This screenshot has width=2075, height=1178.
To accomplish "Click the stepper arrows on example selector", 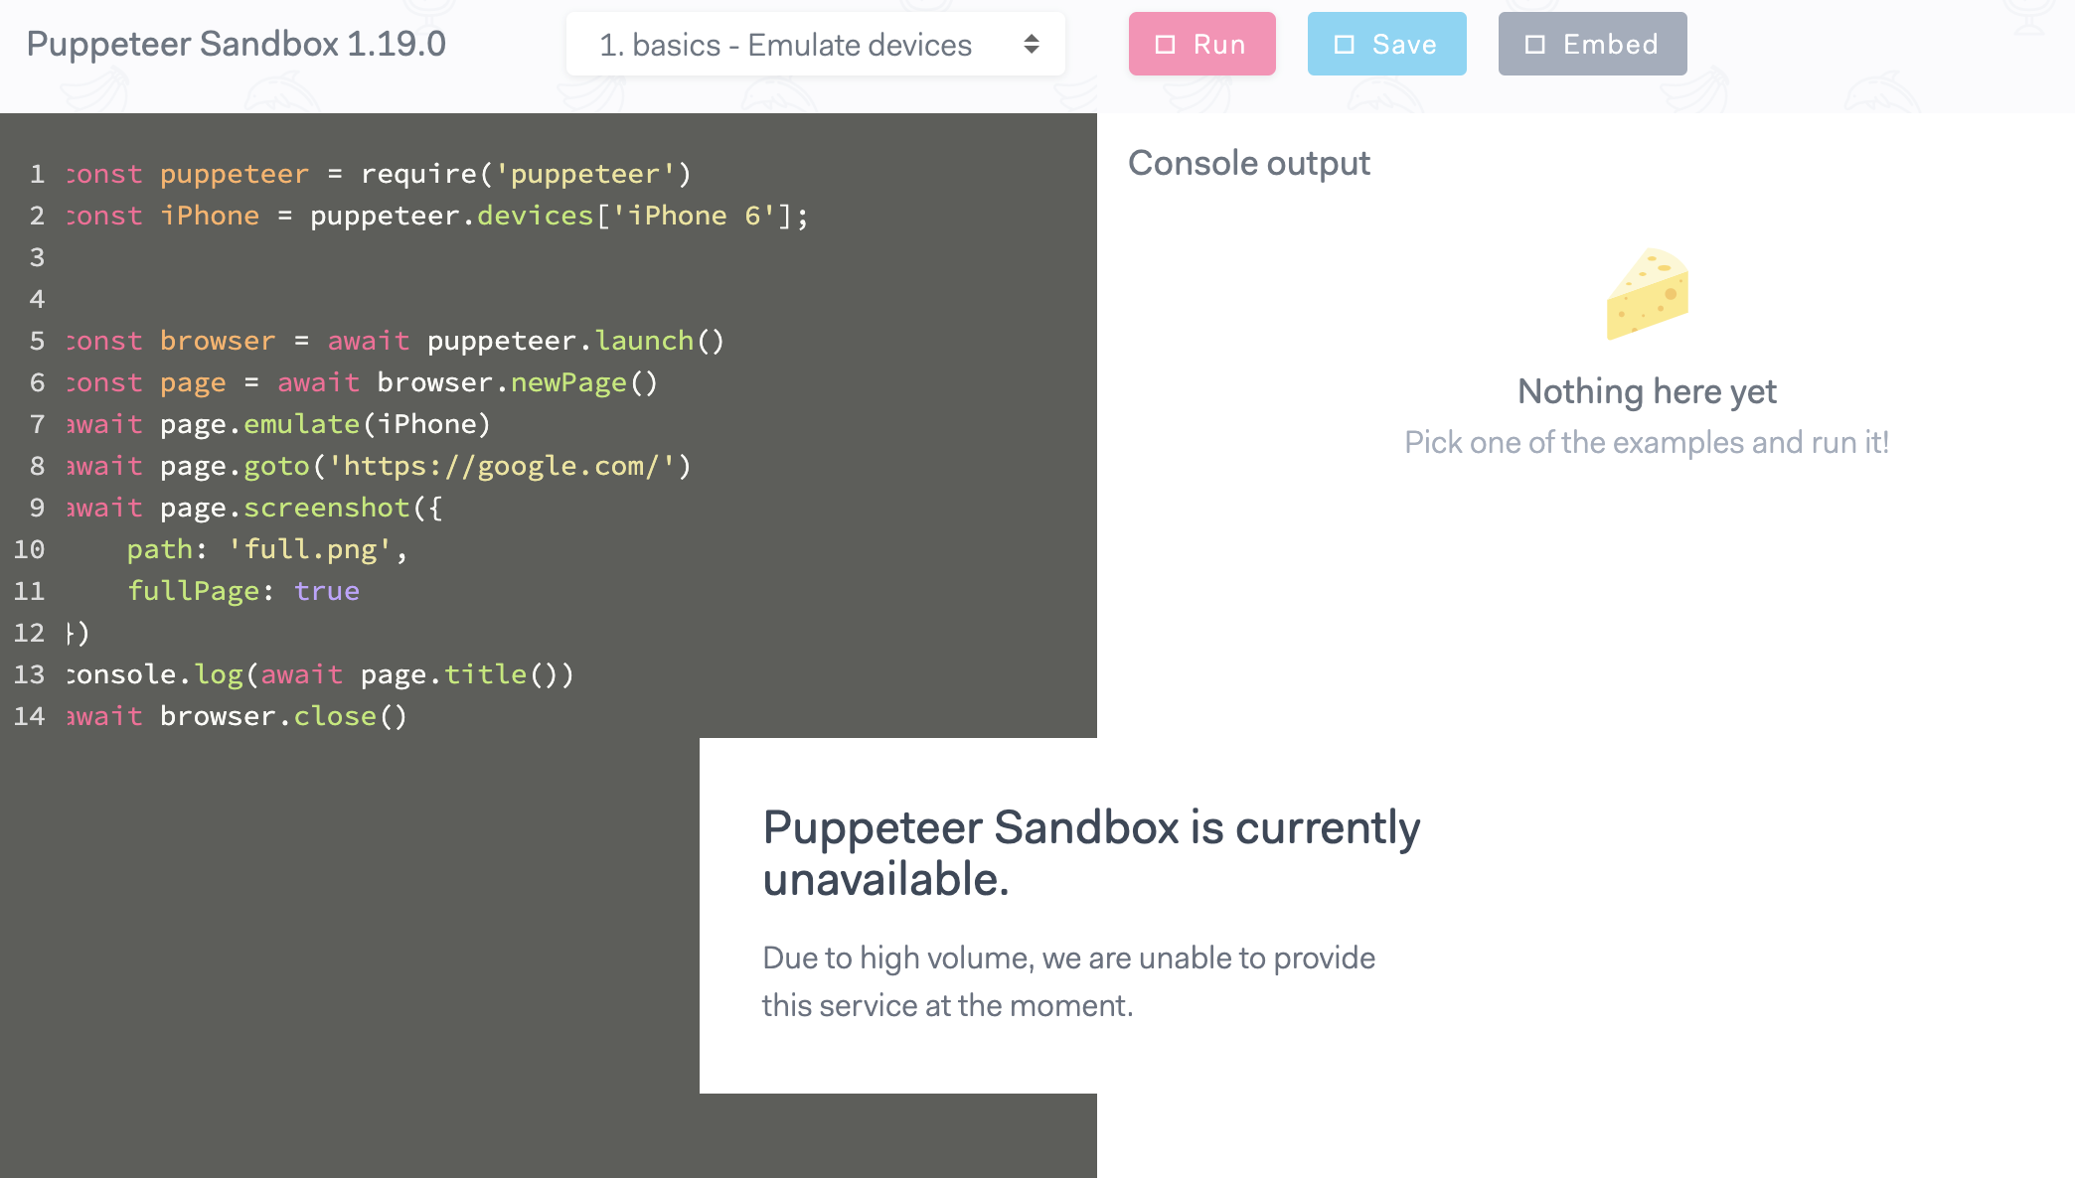I will click(1032, 44).
